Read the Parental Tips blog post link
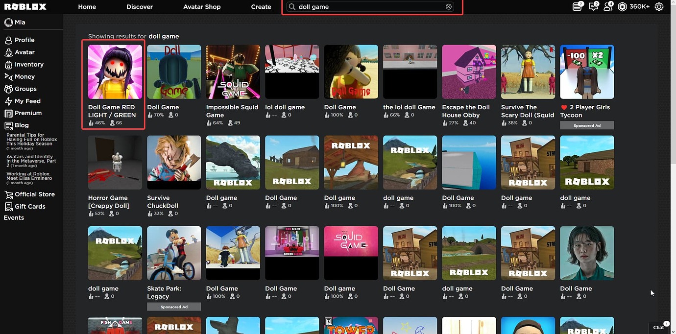The height and width of the screenshot is (334, 676). pyautogui.click(x=31, y=139)
